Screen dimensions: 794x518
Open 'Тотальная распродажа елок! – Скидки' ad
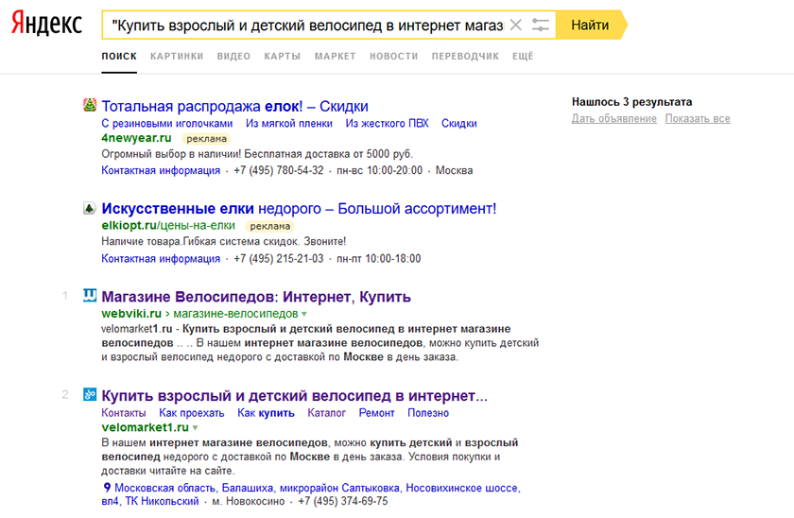click(235, 106)
